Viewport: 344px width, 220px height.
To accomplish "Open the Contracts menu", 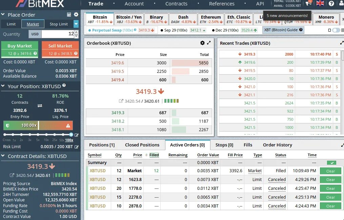I will (x=176, y=4).
